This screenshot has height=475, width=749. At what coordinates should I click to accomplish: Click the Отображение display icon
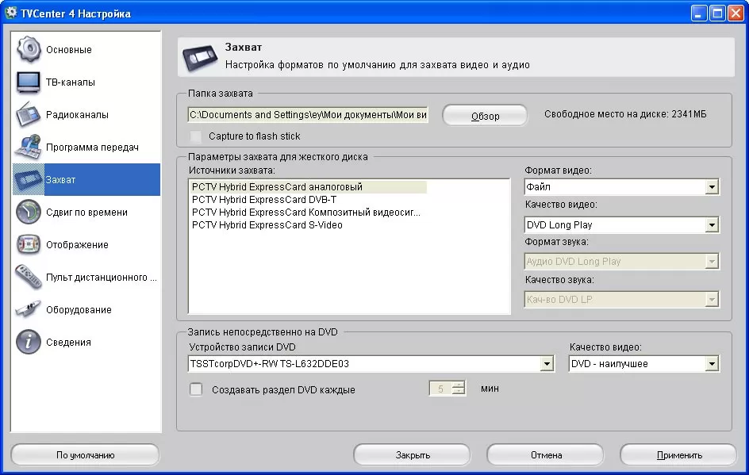coord(29,244)
